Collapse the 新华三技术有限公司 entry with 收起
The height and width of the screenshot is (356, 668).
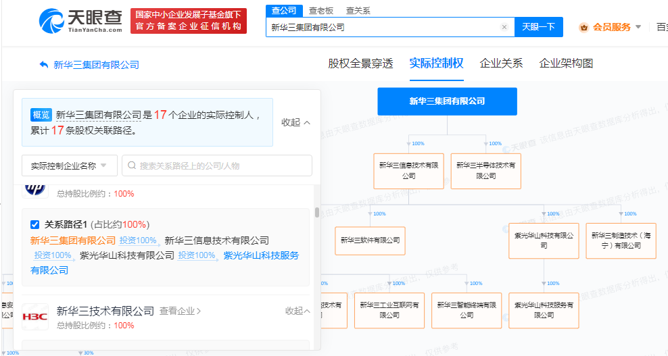[297, 311]
